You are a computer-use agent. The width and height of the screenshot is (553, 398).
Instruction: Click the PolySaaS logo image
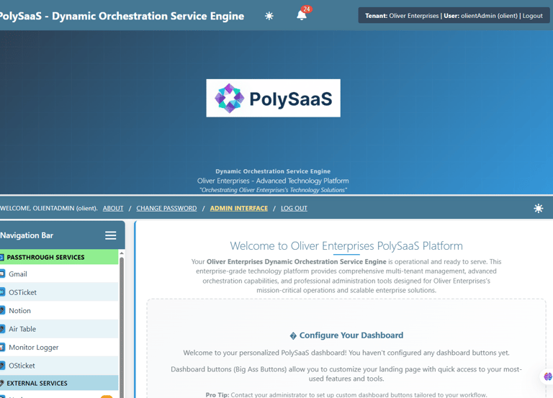(x=274, y=98)
